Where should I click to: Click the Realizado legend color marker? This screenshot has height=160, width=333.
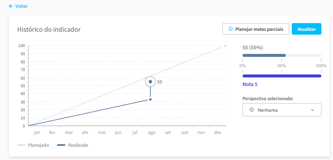(x=61, y=145)
